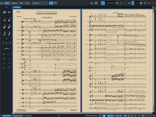
Task: Undo the last action
Action: pyautogui.click(x=149, y=3)
